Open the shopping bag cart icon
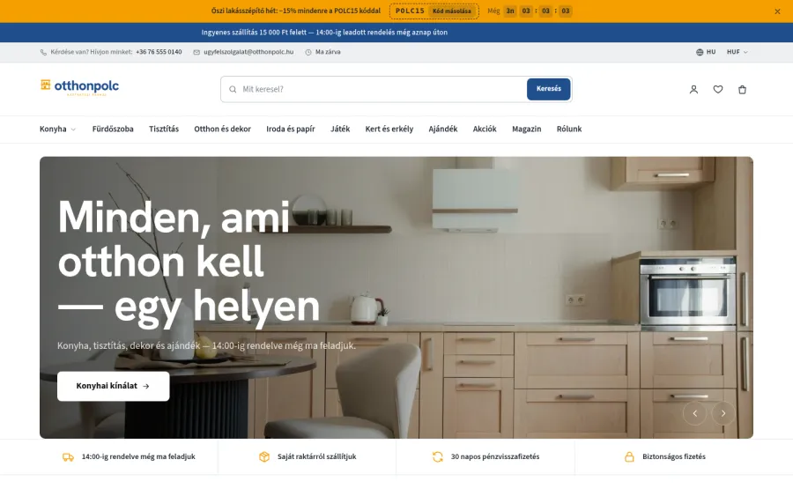Screen dimensions: 793x496 click(x=743, y=90)
